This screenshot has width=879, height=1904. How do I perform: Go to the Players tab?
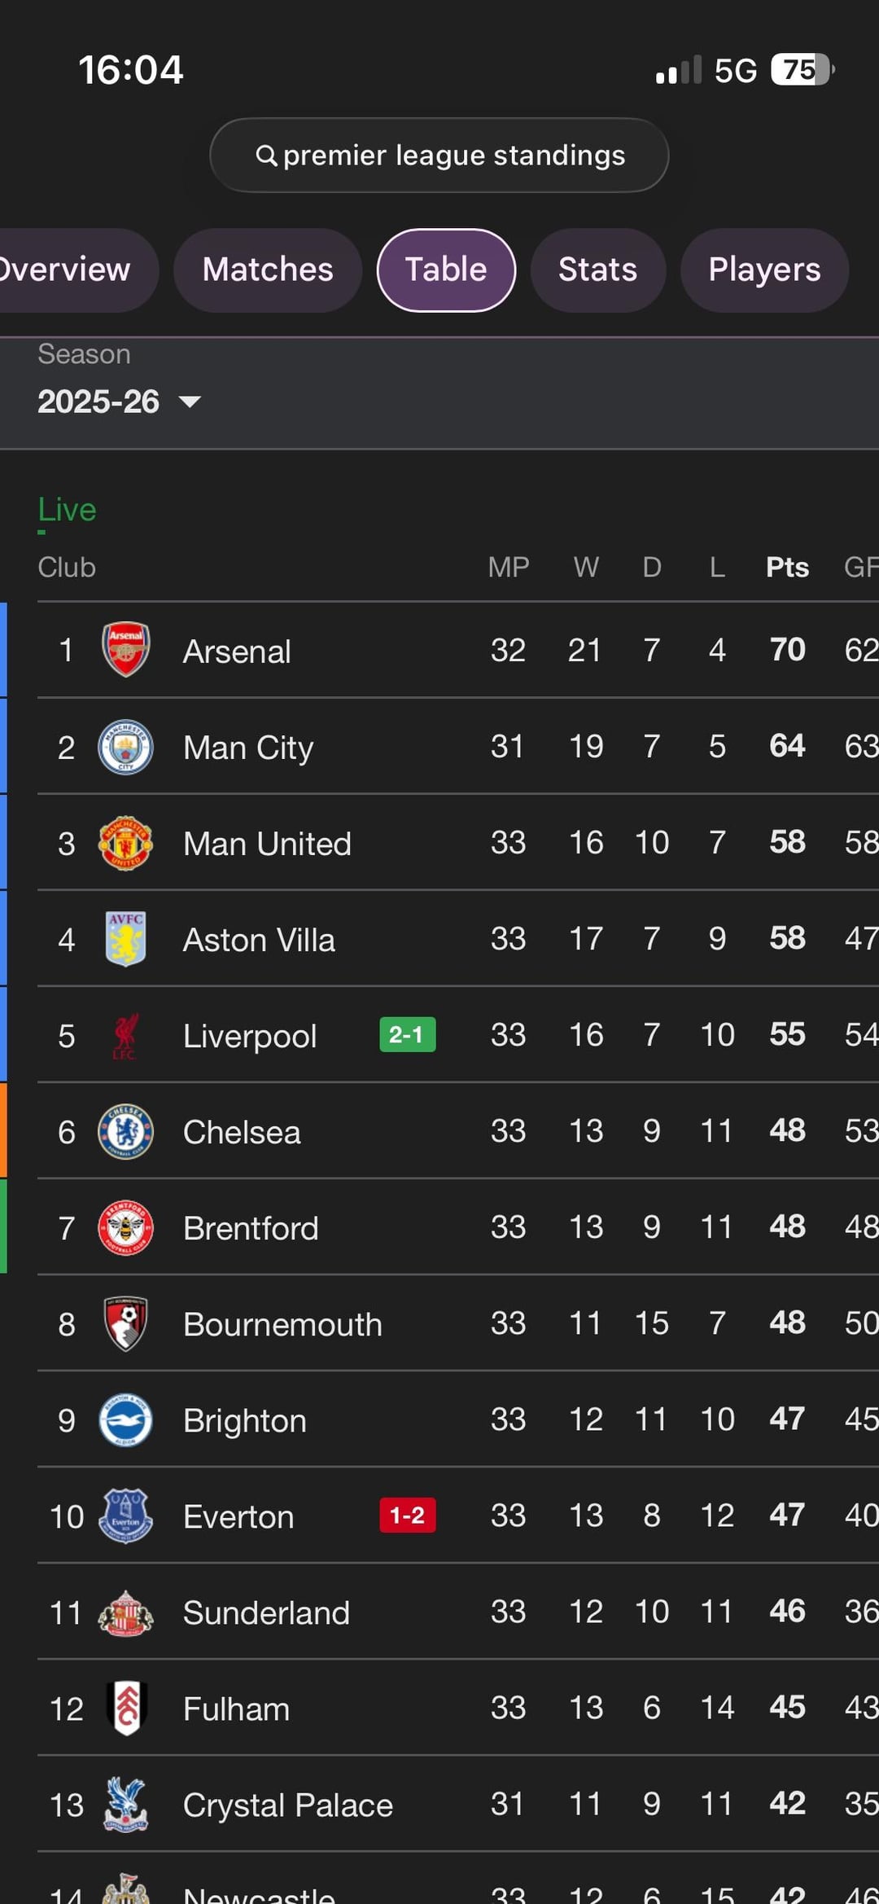coord(763,270)
